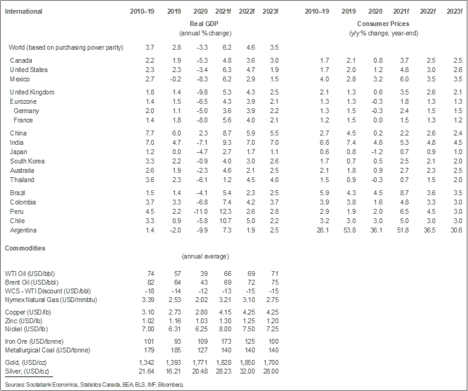
Task: Click the white blank square beside Argentina row
Action: [291, 229]
